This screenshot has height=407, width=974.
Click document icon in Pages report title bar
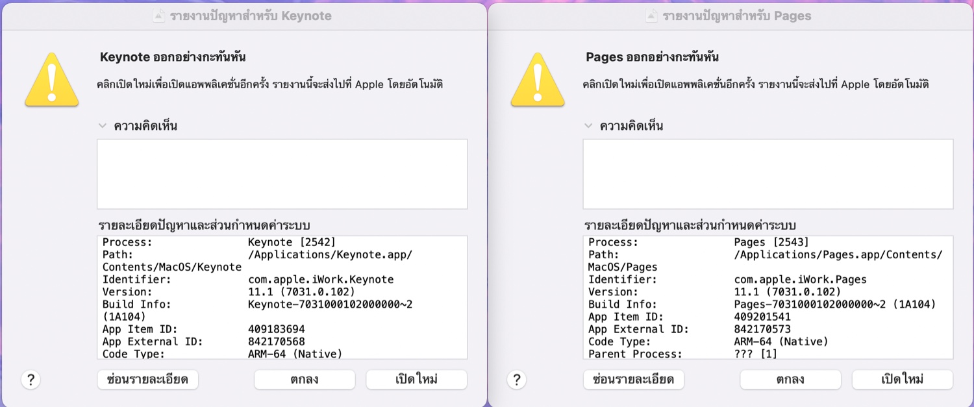(x=651, y=16)
